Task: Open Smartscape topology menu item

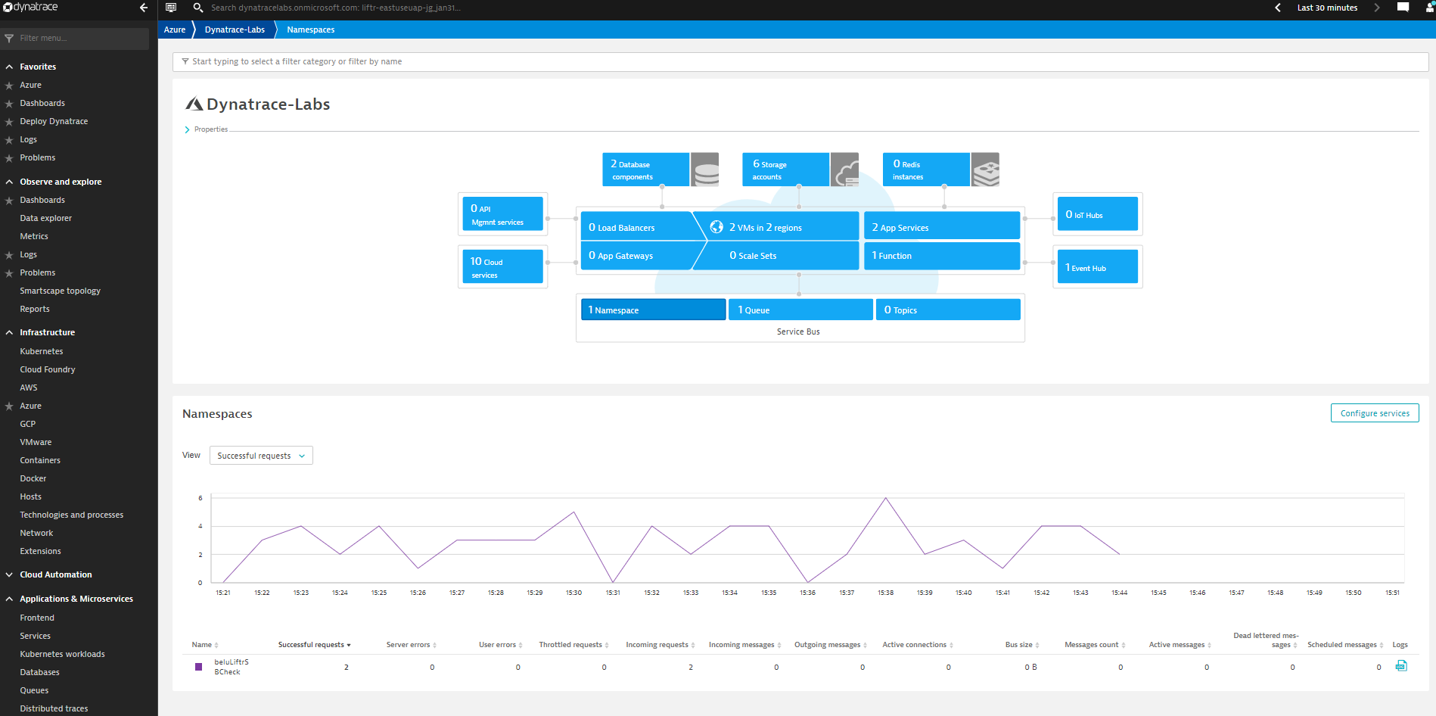Action: click(x=60, y=291)
